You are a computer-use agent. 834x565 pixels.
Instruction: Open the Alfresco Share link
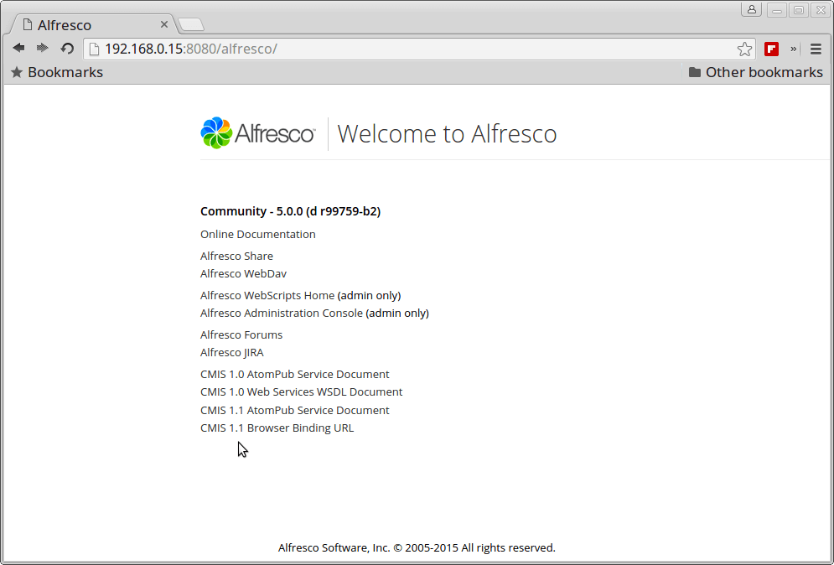click(x=236, y=256)
